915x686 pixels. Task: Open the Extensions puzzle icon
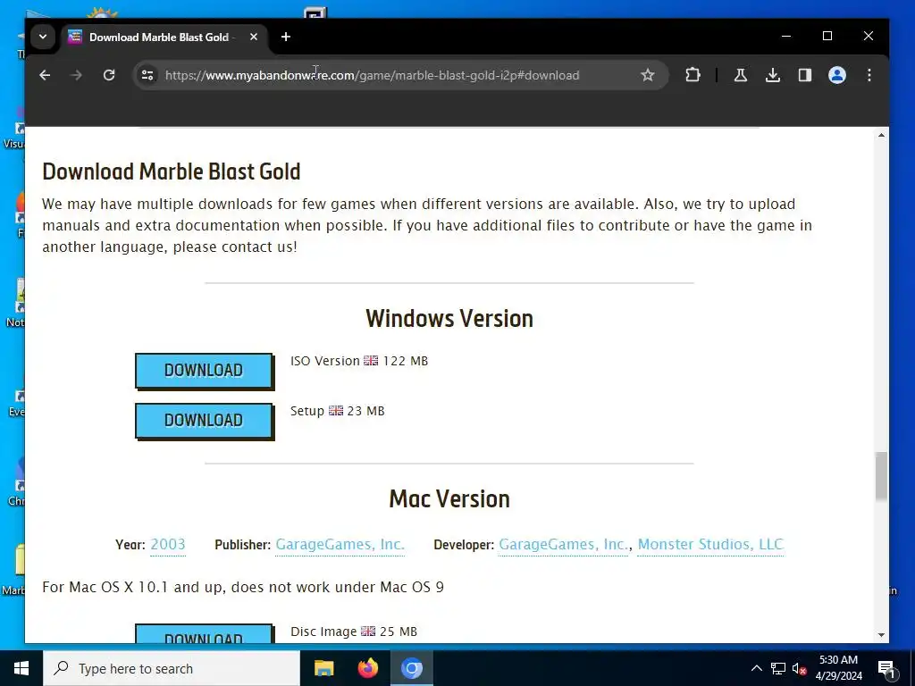pos(693,75)
